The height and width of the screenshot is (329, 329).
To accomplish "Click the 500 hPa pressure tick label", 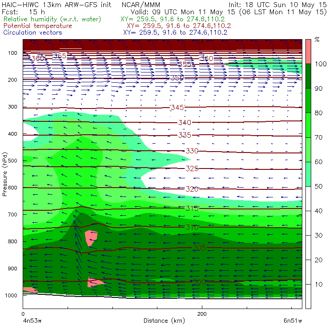I will (12, 161).
